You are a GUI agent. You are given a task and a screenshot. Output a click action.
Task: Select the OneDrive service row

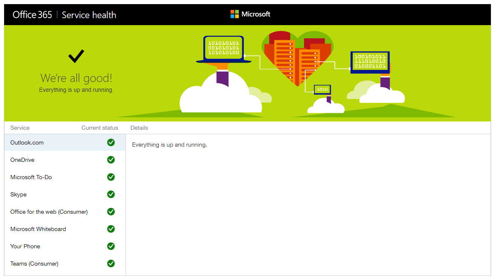pos(65,160)
